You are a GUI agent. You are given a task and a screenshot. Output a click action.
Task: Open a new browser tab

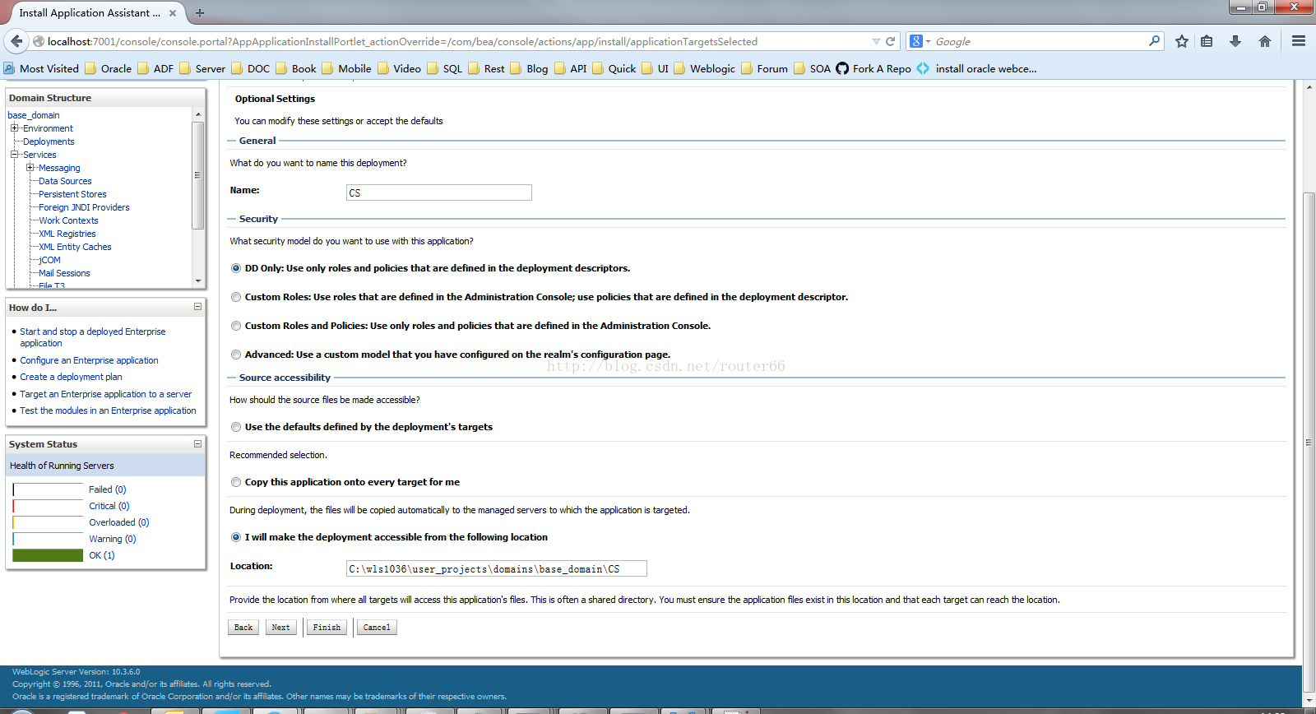click(200, 13)
